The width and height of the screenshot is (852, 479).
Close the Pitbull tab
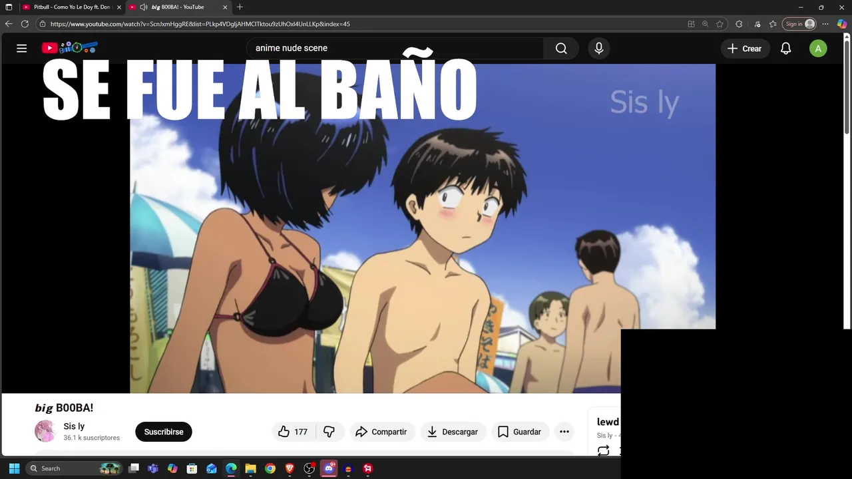coord(119,7)
